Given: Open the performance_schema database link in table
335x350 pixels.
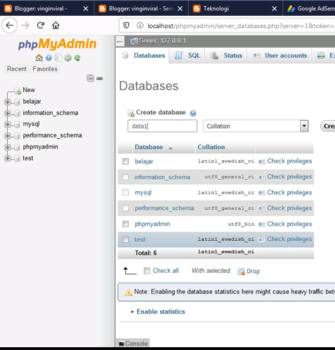Looking at the screenshot, I should point(164,208).
